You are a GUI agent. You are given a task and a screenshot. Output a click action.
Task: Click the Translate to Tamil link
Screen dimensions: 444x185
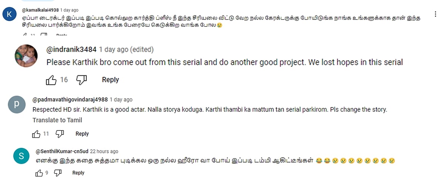(57, 120)
